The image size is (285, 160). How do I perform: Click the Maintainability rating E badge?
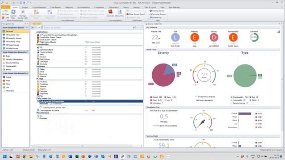233,37
